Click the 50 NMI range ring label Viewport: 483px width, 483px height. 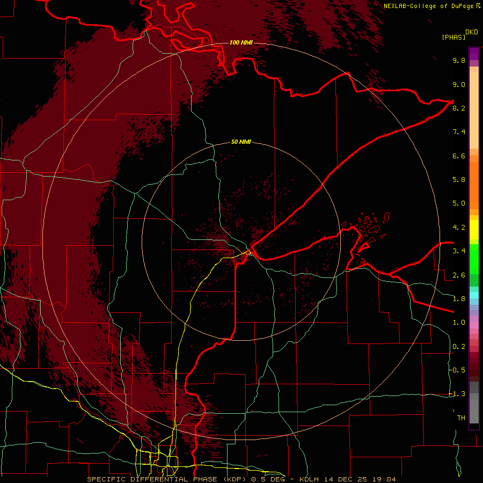click(x=241, y=142)
